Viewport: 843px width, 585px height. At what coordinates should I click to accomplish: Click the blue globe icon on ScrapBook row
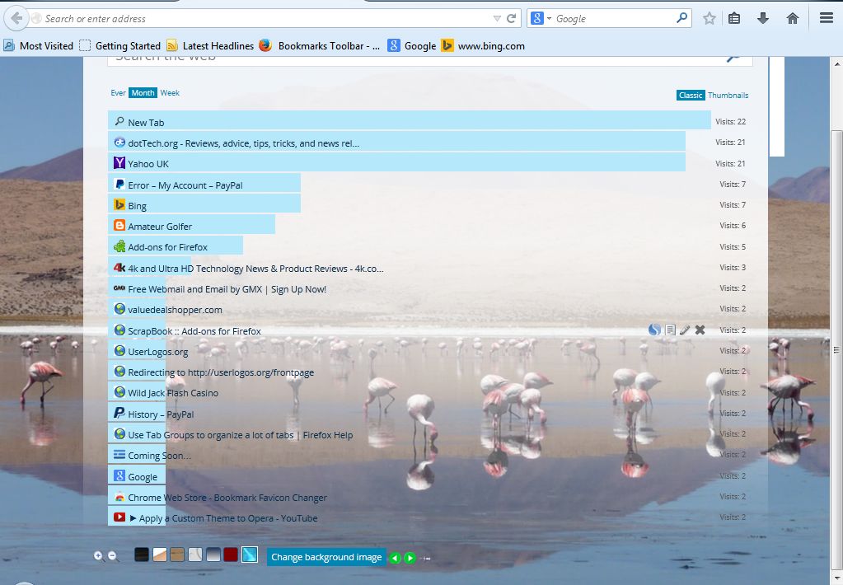pyautogui.click(x=653, y=330)
